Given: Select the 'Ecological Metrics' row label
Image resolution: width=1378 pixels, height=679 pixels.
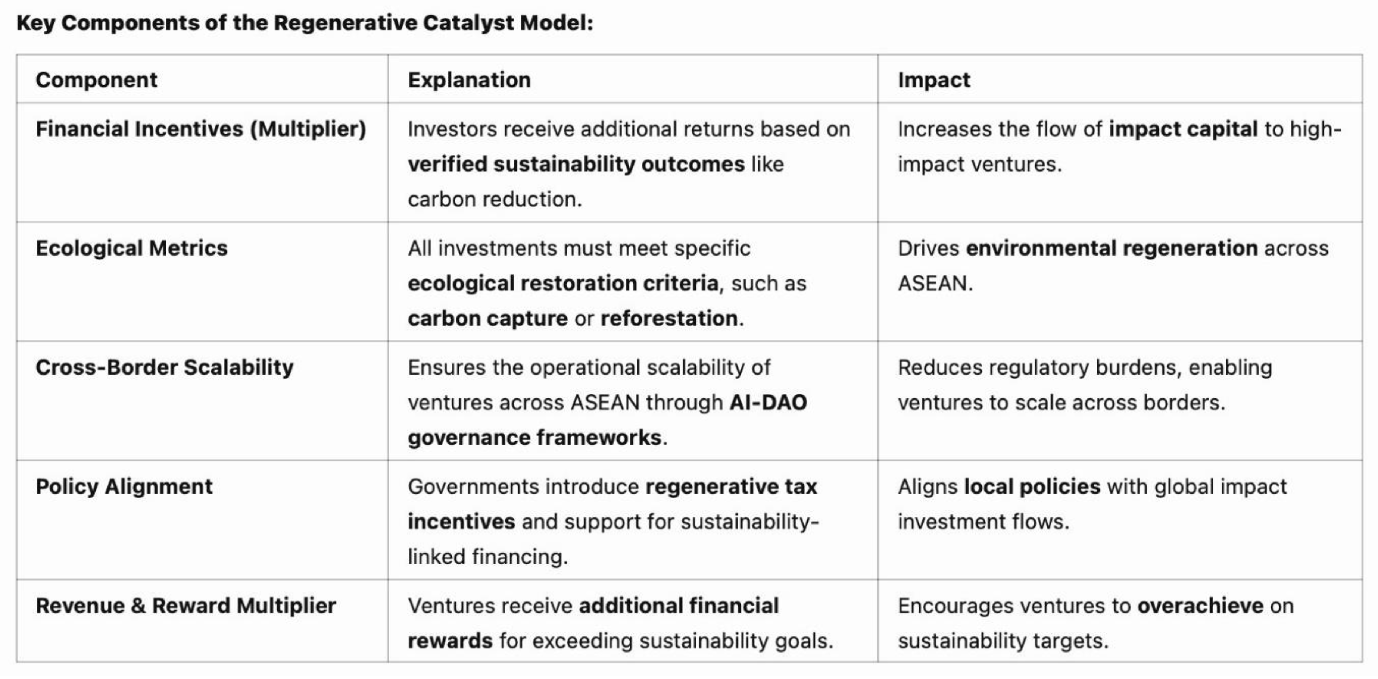Looking at the screenshot, I should (132, 248).
